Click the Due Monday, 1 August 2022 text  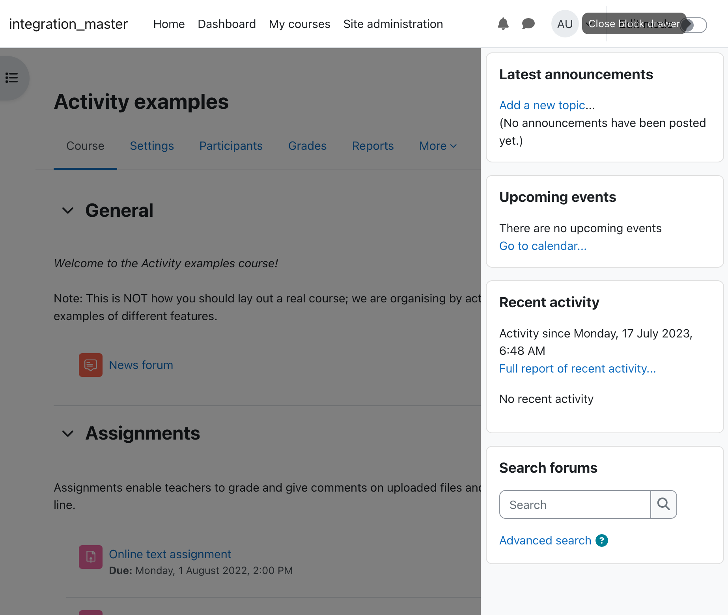[x=201, y=570]
